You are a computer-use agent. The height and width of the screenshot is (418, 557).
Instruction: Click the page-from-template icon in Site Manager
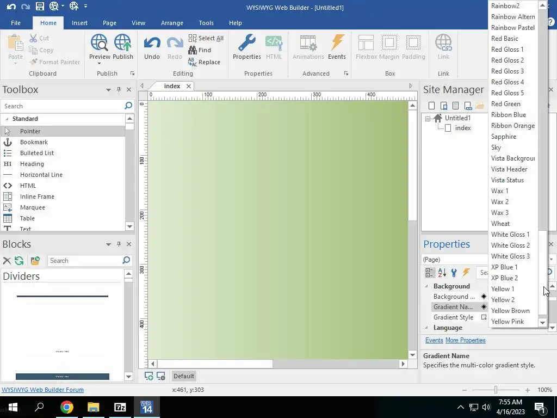click(x=455, y=106)
